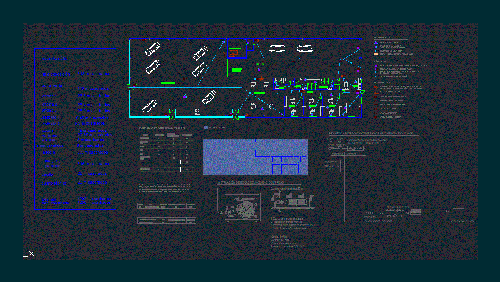Screen dimensions: 500x282
Task: Select the blue fire sector floor plan thumbnail
Action: pyautogui.click(x=255, y=157)
